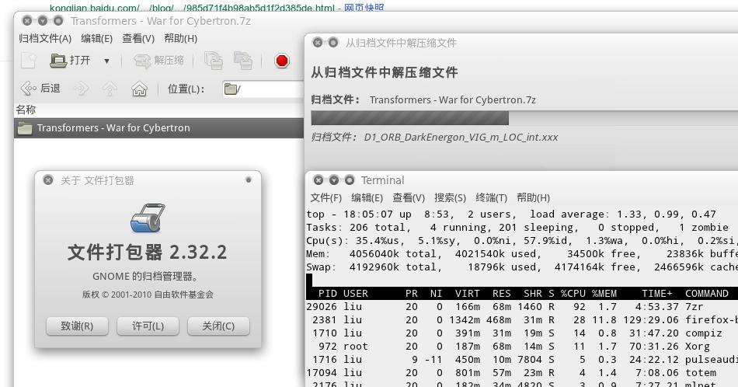Select the Transformers - War for Cybertron folder
This screenshot has width=738, height=387.
coord(113,128)
